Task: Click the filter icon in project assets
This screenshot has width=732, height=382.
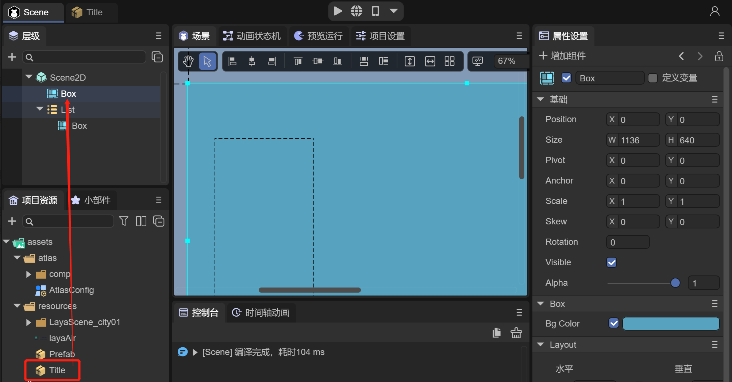Action: pos(124,221)
